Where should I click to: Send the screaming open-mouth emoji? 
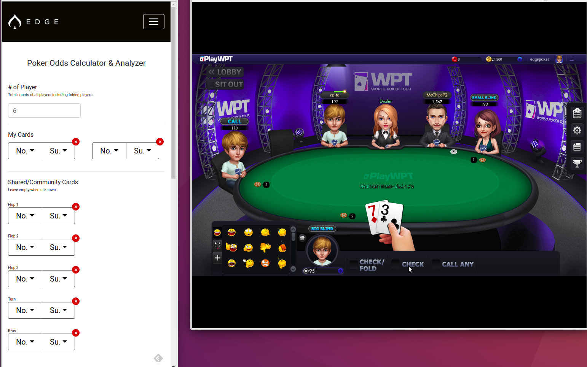click(x=231, y=263)
